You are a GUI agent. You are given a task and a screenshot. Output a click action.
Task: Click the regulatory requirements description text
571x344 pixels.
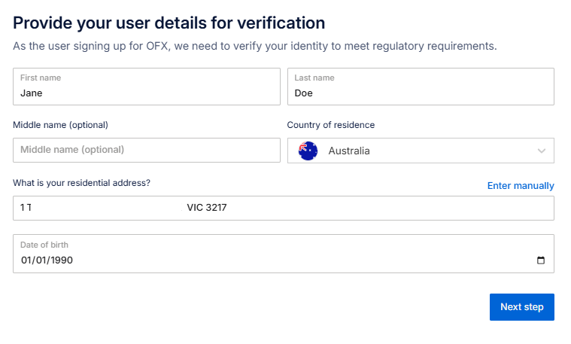pyautogui.click(x=255, y=46)
